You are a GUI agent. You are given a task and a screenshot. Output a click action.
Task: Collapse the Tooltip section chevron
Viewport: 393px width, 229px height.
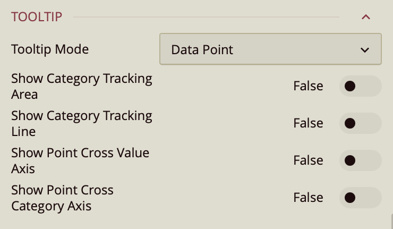[365, 17]
